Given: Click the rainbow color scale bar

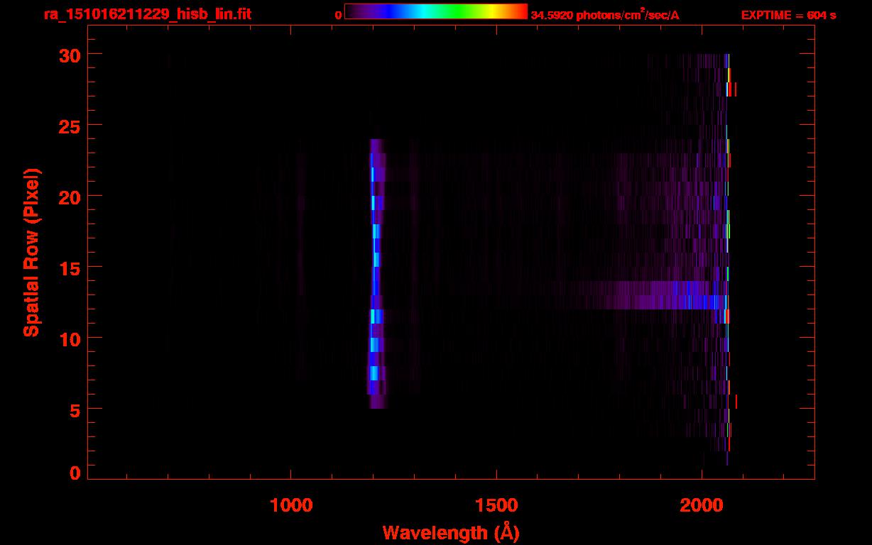Looking at the screenshot, I should 436,11.
